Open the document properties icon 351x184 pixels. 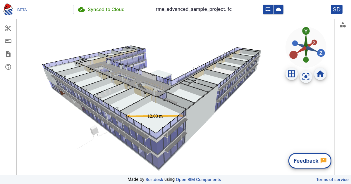click(8, 54)
